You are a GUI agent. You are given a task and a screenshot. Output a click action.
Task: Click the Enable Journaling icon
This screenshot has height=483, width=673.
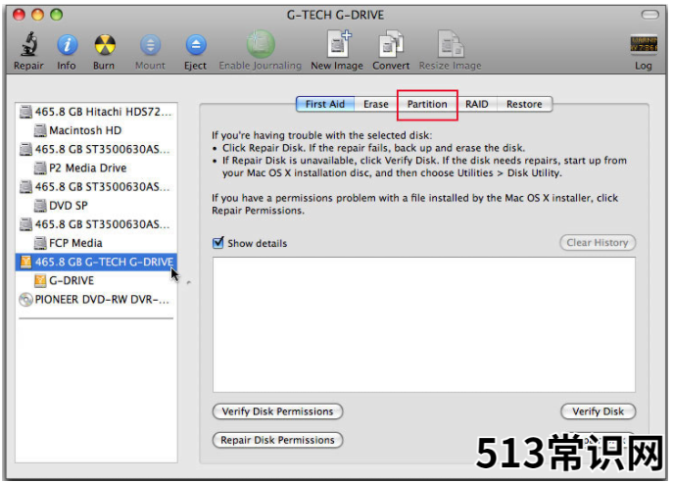coord(261,44)
